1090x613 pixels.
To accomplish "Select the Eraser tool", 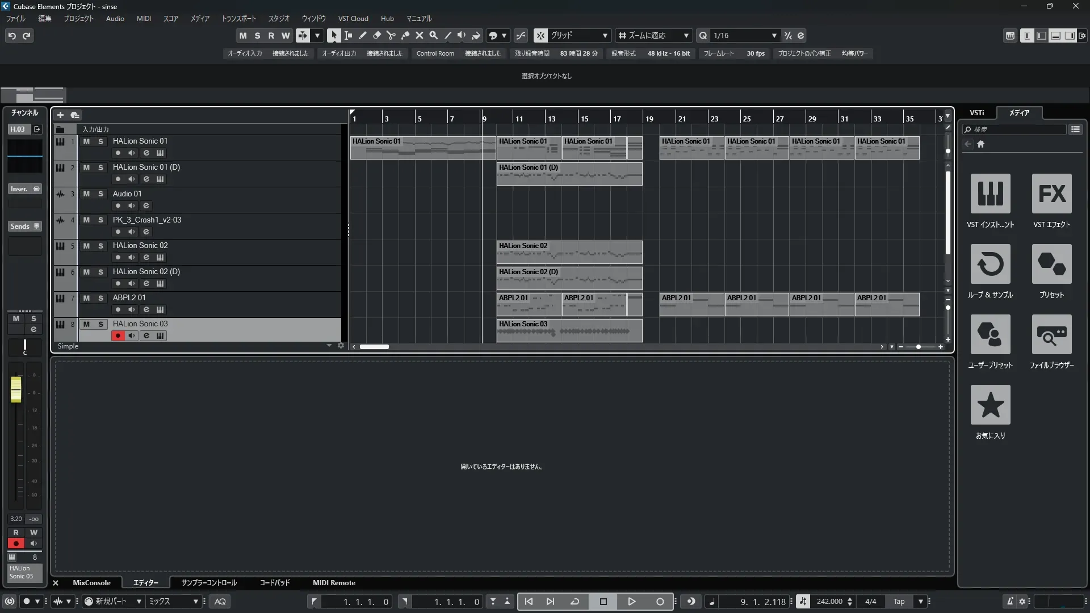I will point(376,35).
